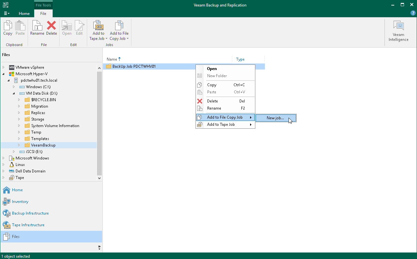Click the Dell Data Domain icon

pyautogui.click(x=11, y=171)
